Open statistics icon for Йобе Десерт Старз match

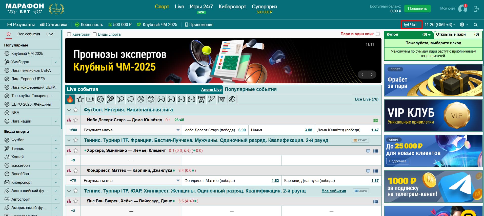tap(69, 120)
